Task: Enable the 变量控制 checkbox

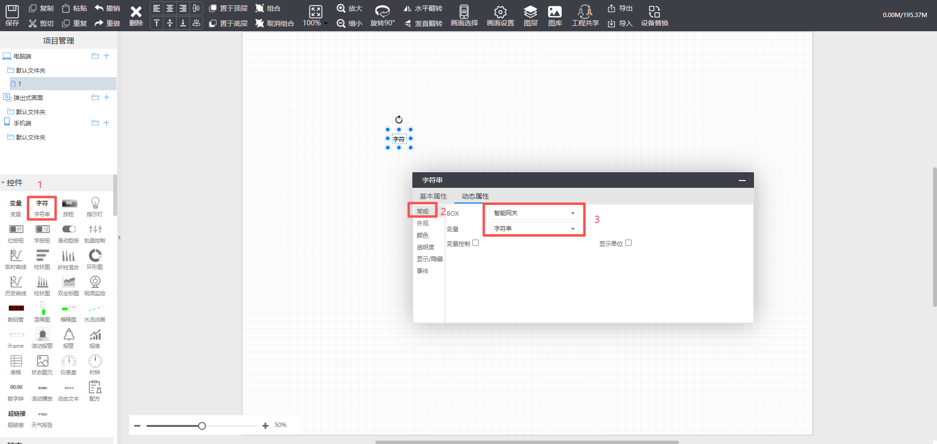Action: pos(476,243)
